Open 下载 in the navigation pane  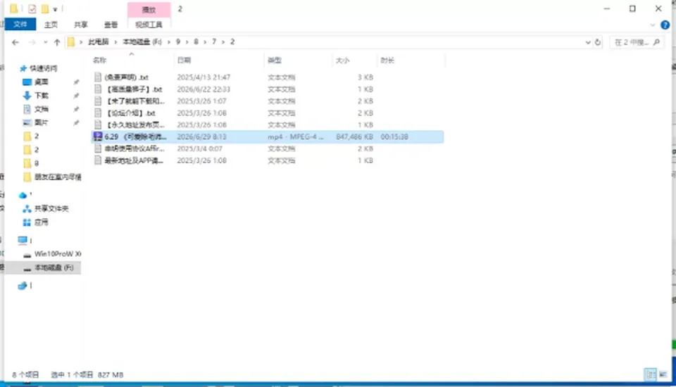(x=42, y=95)
